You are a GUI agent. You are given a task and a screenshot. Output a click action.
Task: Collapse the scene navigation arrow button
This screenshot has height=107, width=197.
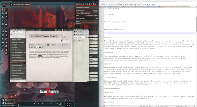[11, 4]
